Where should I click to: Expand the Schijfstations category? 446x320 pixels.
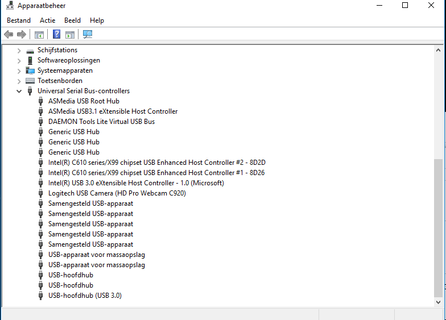click(19, 51)
